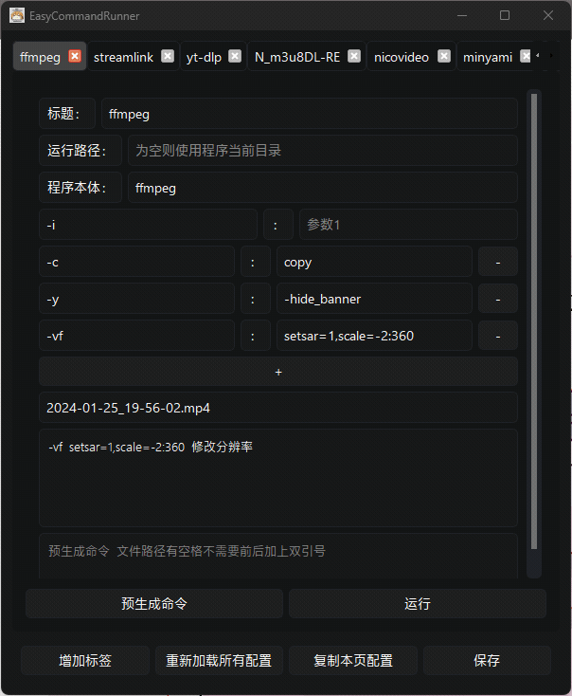Close the N_m3u8DL-RE tab
Screen dimensions: 572x696
click(x=354, y=56)
